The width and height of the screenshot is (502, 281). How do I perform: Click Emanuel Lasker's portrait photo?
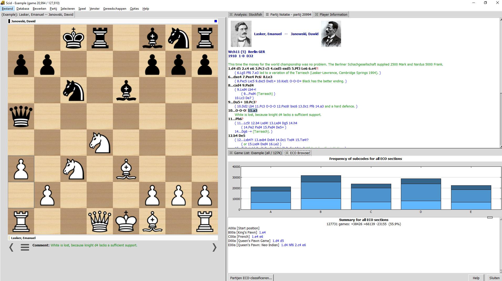point(241,34)
